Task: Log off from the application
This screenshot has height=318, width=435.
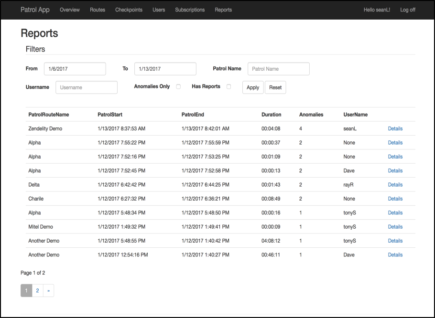Action: pyautogui.click(x=408, y=10)
